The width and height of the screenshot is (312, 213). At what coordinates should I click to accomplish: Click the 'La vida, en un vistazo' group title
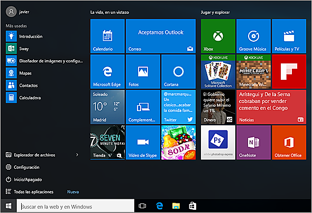109,12
